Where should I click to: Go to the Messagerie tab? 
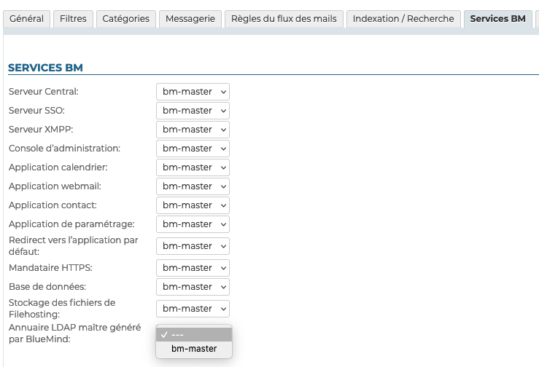click(190, 19)
